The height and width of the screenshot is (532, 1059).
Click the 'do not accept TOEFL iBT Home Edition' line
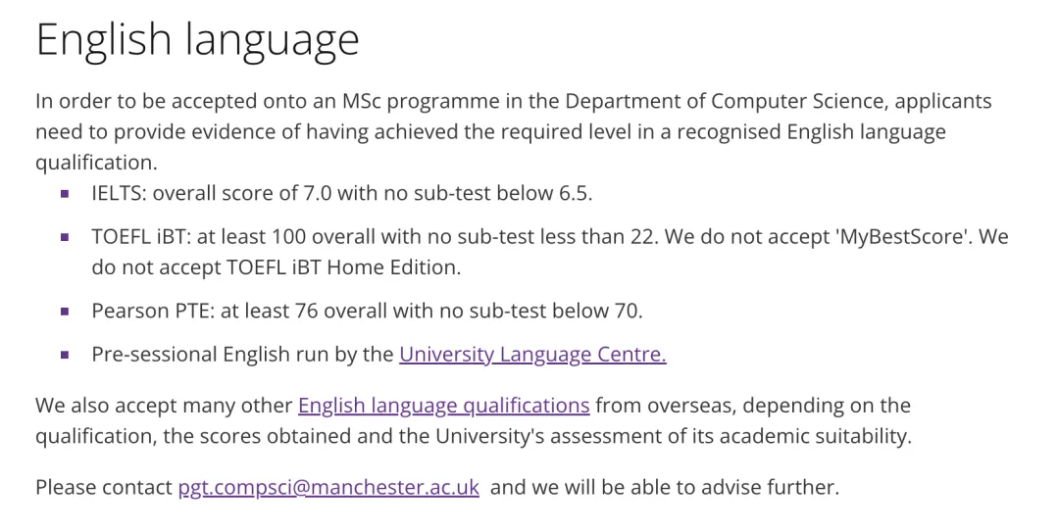tap(276, 266)
